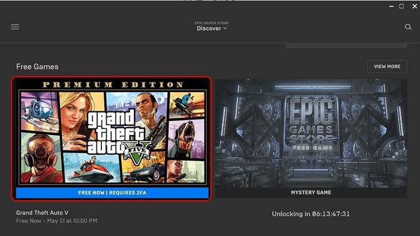Click the Free Now Requires 2FA banner
Image resolution: width=420 pixels, height=236 pixels.
112,192
